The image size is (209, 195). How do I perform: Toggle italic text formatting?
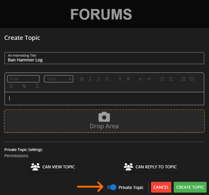[x=90, y=79]
